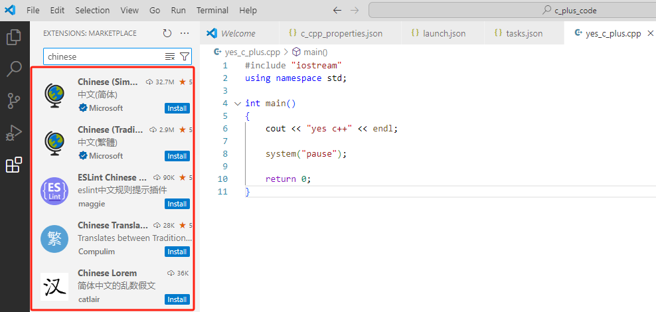656x312 pixels.
Task: Close the yes_c_plus.cpp tab
Action: [651, 33]
